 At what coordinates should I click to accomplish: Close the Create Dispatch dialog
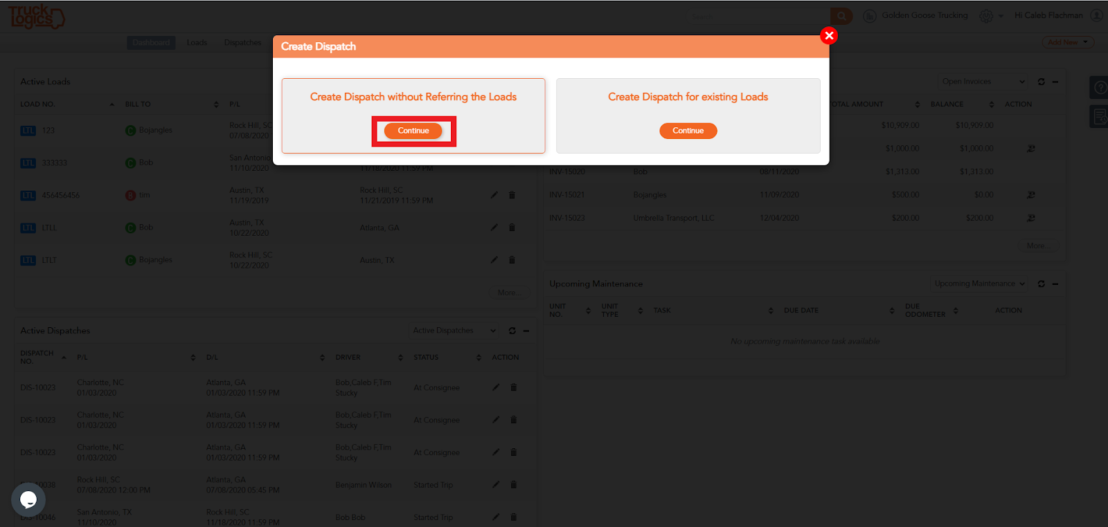[829, 36]
